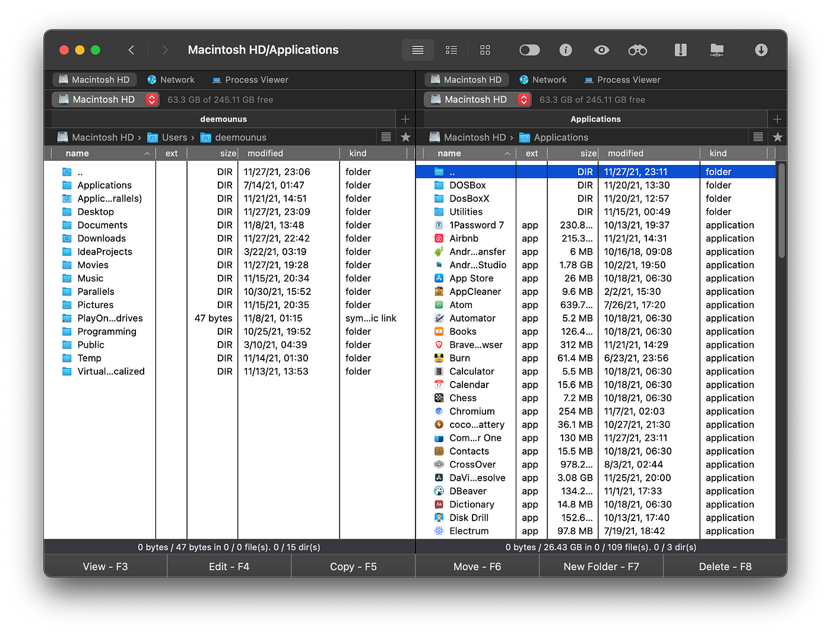This screenshot has height=635, width=831.
Task: Select right pane Network tab
Action: 543,80
